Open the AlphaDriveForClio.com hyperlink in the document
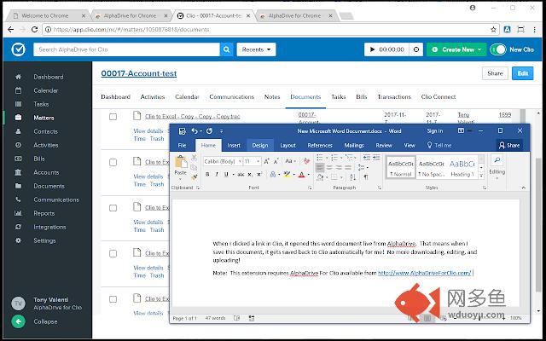Viewport: 546px width, 341px height. coord(425,273)
